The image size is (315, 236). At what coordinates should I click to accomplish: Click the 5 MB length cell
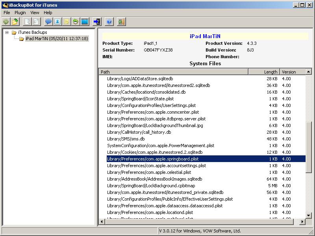272,186
